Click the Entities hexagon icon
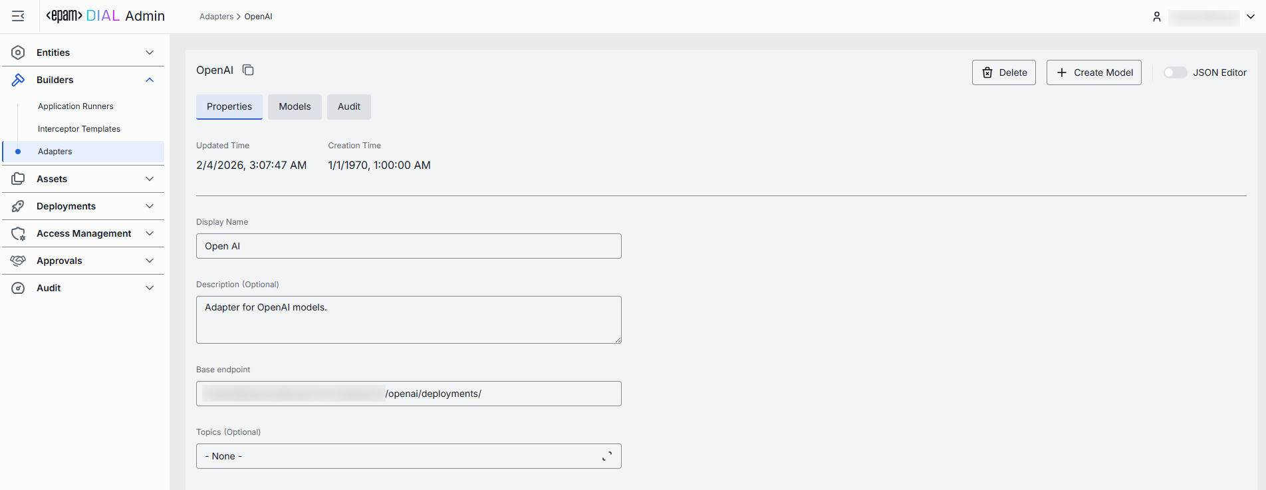 (x=18, y=53)
